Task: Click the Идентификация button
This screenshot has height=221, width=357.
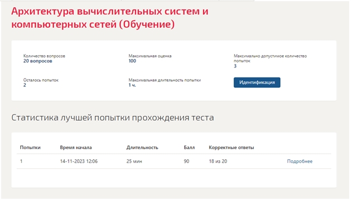Action: (x=257, y=82)
